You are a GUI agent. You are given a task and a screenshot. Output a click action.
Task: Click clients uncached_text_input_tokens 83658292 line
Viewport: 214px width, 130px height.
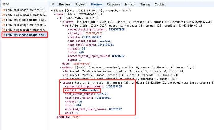coord(96,56)
